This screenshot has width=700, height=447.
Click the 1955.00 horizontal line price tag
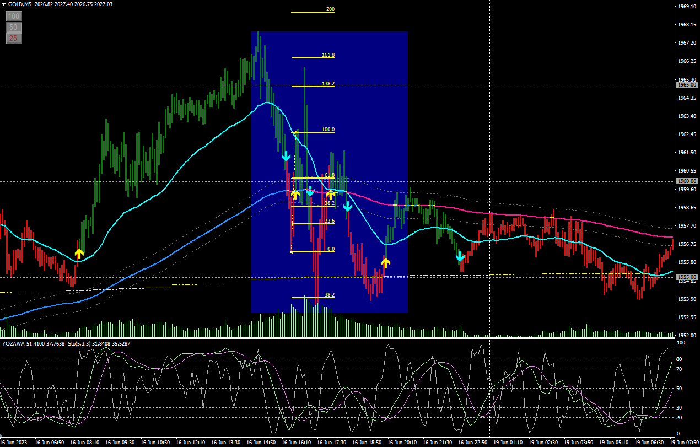687,277
